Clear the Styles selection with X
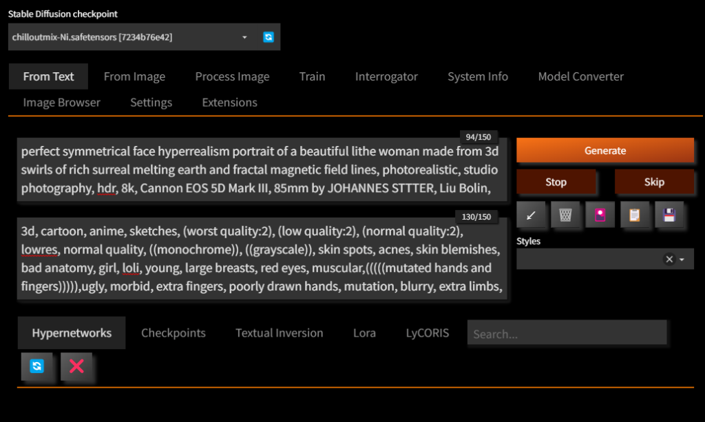 (669, 260)
